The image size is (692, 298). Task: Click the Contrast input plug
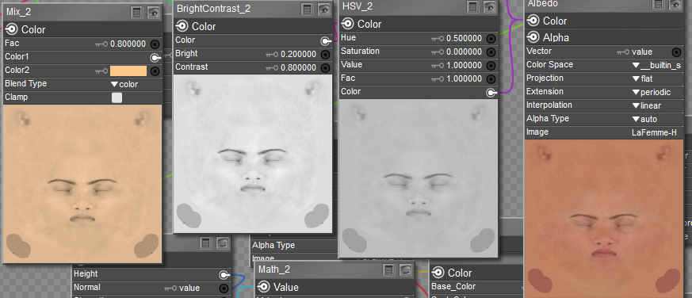[326, 68]
